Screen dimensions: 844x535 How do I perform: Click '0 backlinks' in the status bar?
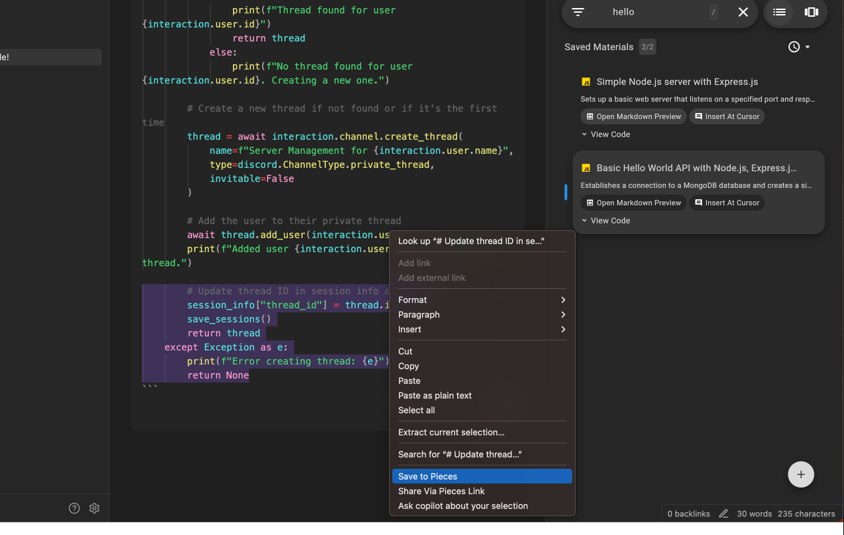689,514
